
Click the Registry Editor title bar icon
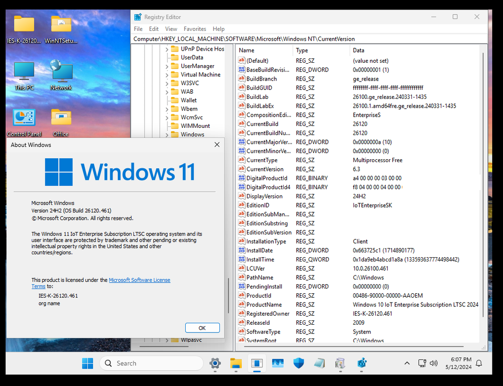coord(138,17)
